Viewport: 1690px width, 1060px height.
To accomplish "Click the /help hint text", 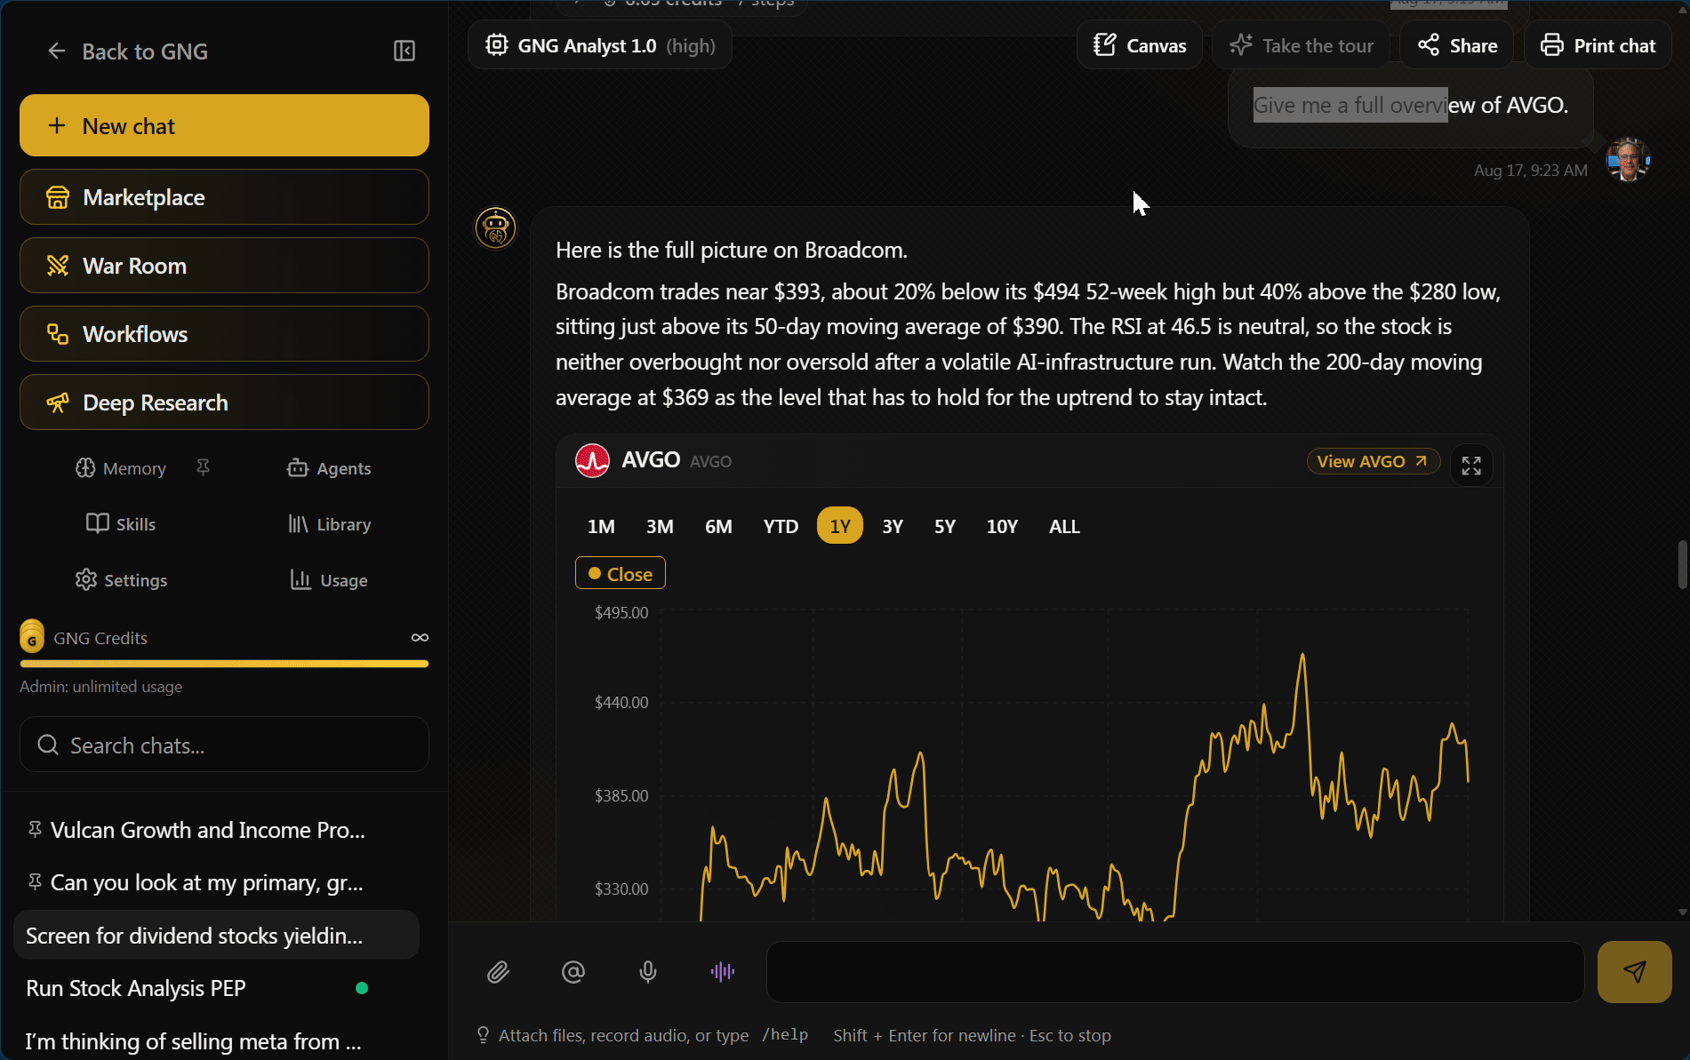I will (x=785, y=1035).
